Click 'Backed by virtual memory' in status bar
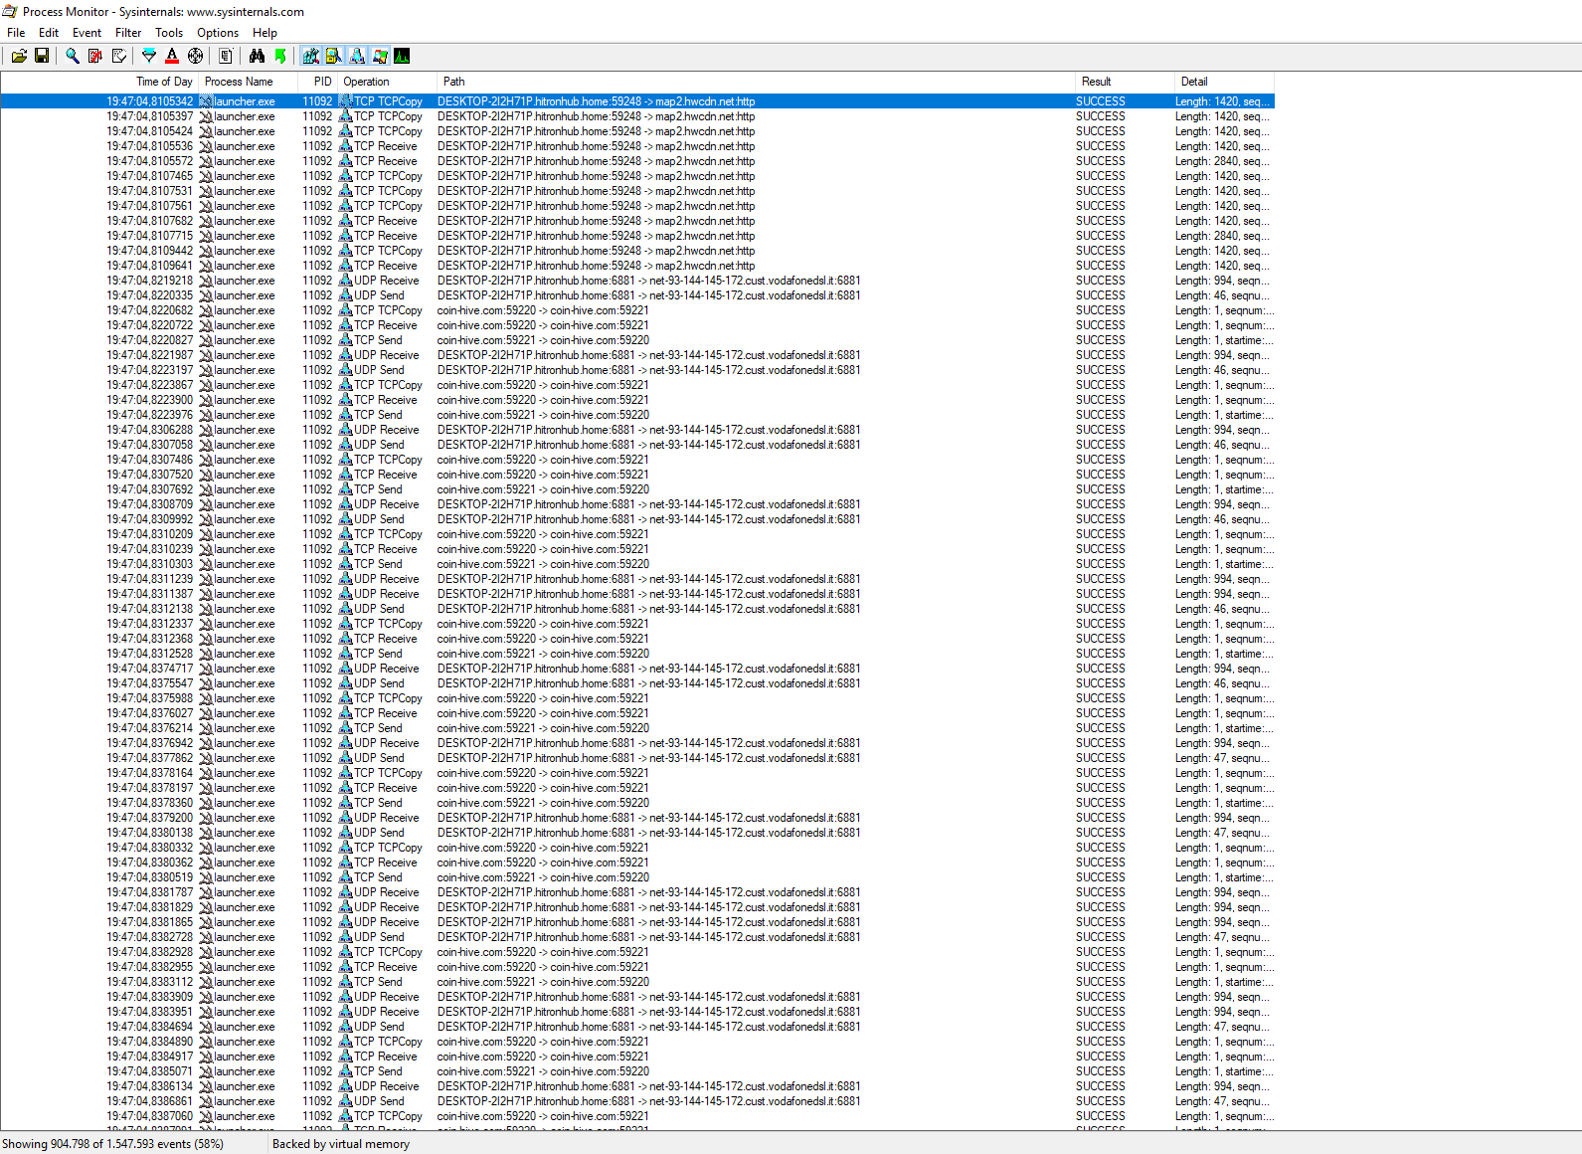The image size is (1582, 1154). [341, 1144]
